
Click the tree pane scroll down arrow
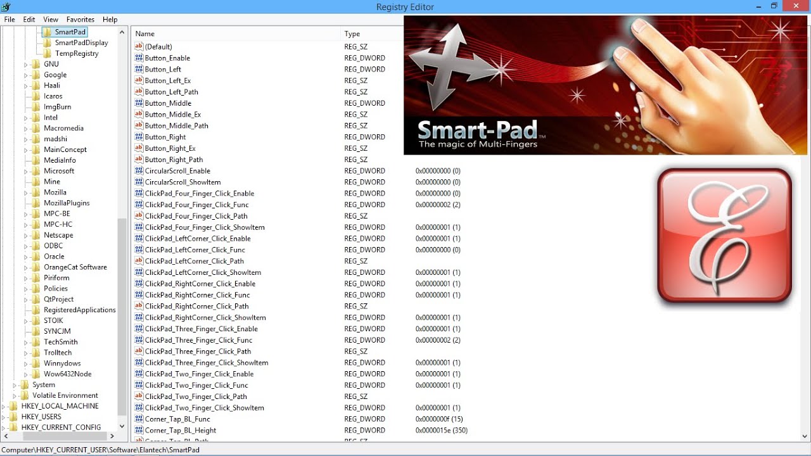click(122, 426)
